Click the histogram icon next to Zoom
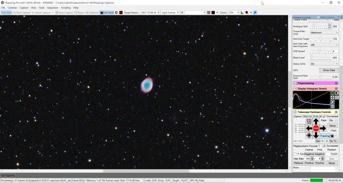This screenshot has height=183, width=343. [242, 13]
